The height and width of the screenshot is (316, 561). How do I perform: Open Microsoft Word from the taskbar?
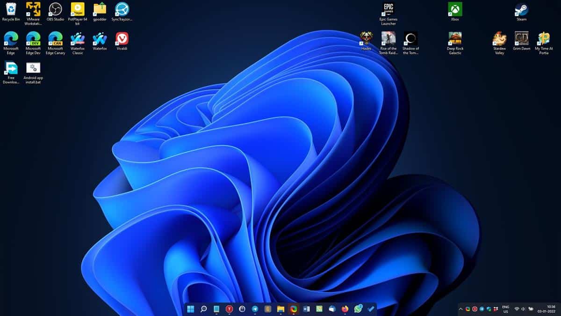coord(306,309)
